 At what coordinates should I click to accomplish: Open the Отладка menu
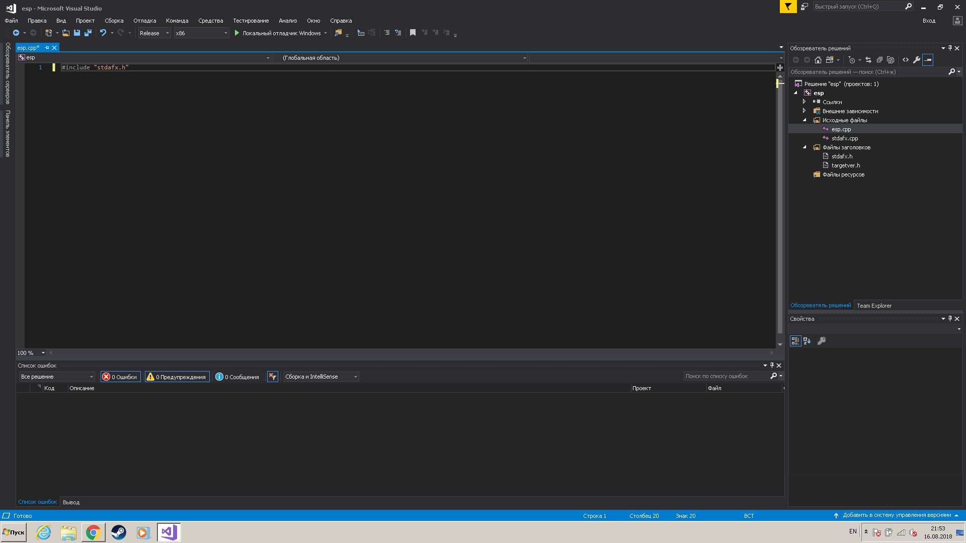click(144, 21)
